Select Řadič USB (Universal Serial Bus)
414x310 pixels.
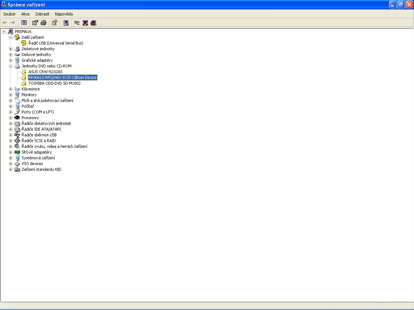(x=56, y=43)
